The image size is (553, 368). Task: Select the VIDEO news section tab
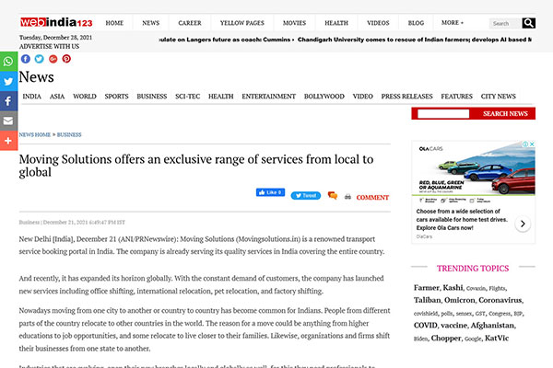point(362,96)
